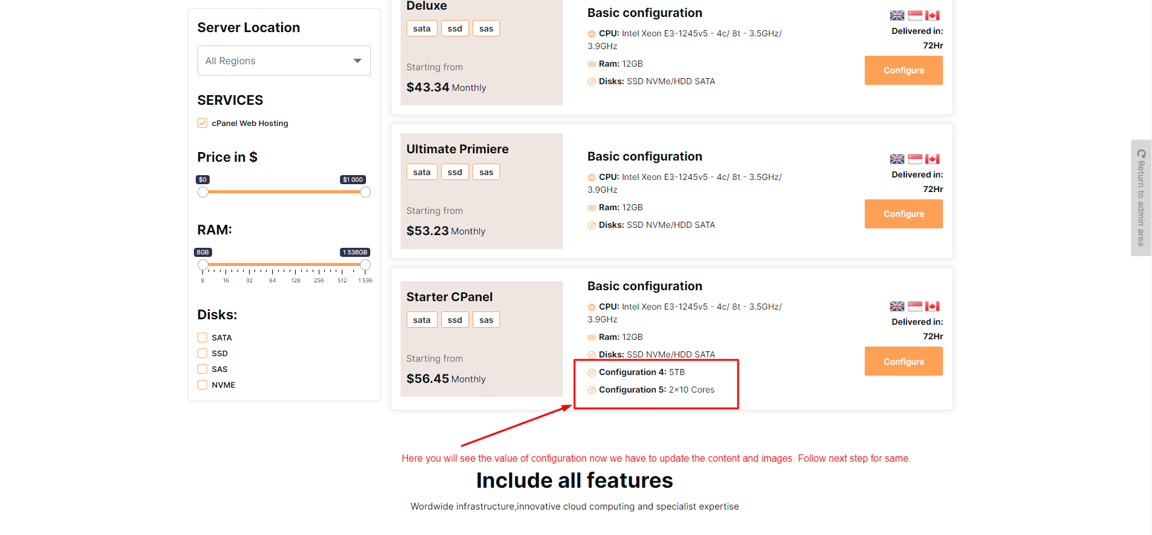Click the 8GB minimum RAM slider handle

tap(203, 265)
